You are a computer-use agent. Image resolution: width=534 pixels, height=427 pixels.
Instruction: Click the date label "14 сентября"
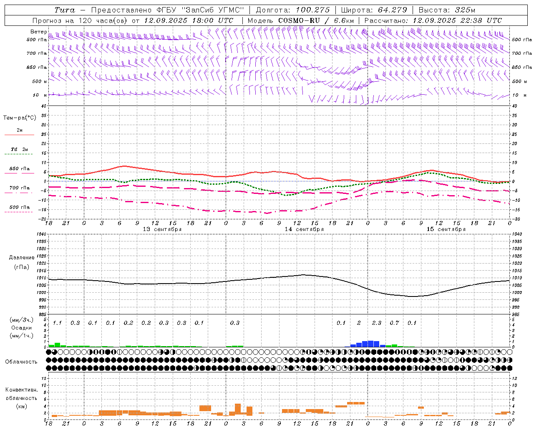(304, 229)
